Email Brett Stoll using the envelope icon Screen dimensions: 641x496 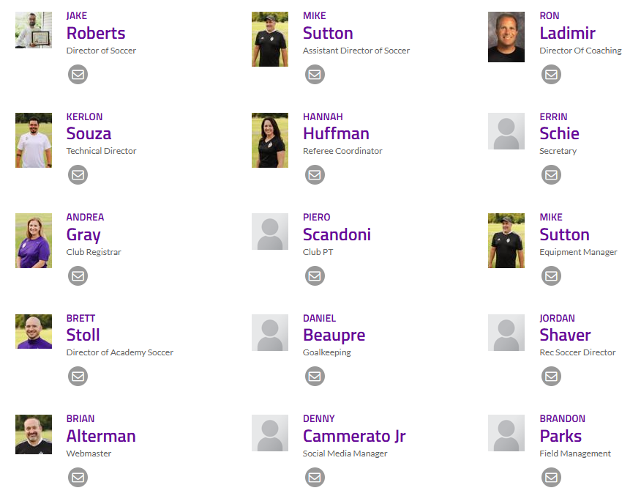coord(78,376)
